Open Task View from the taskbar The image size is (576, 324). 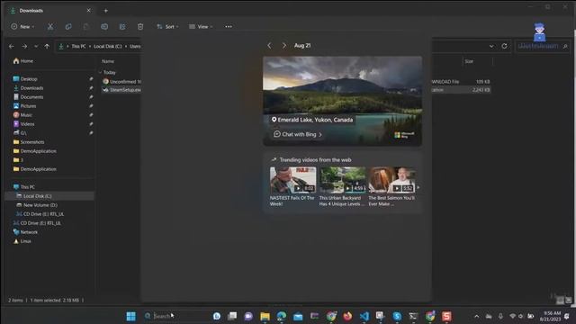click(232, 316)
